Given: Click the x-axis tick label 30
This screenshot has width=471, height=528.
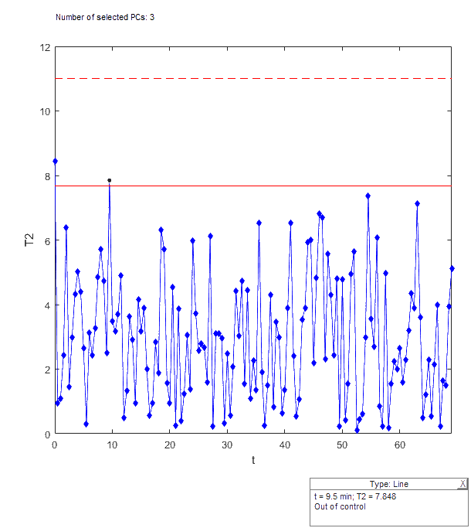Looking at the screenshot, I should click(226, 445).
